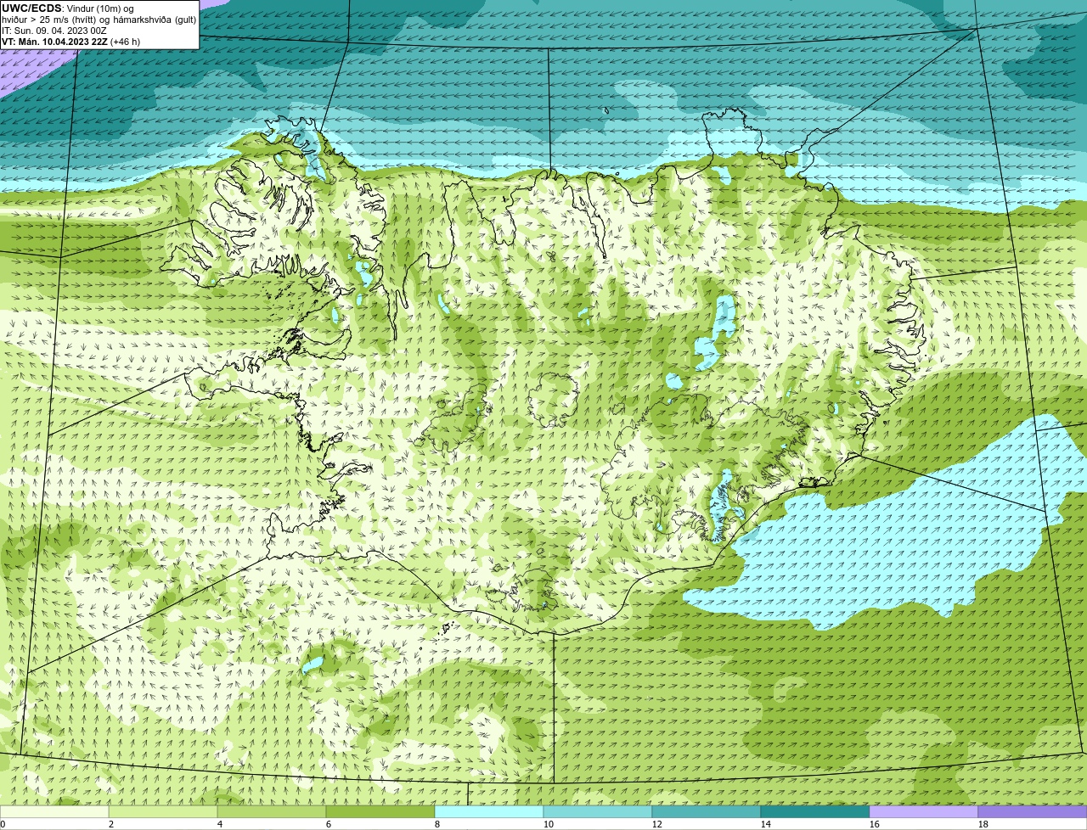The width and height of the screenshot is (1087, 830).
Task: Click the turquoise 10–12 m/s legend swatch
Action: [x=598, y=811]
